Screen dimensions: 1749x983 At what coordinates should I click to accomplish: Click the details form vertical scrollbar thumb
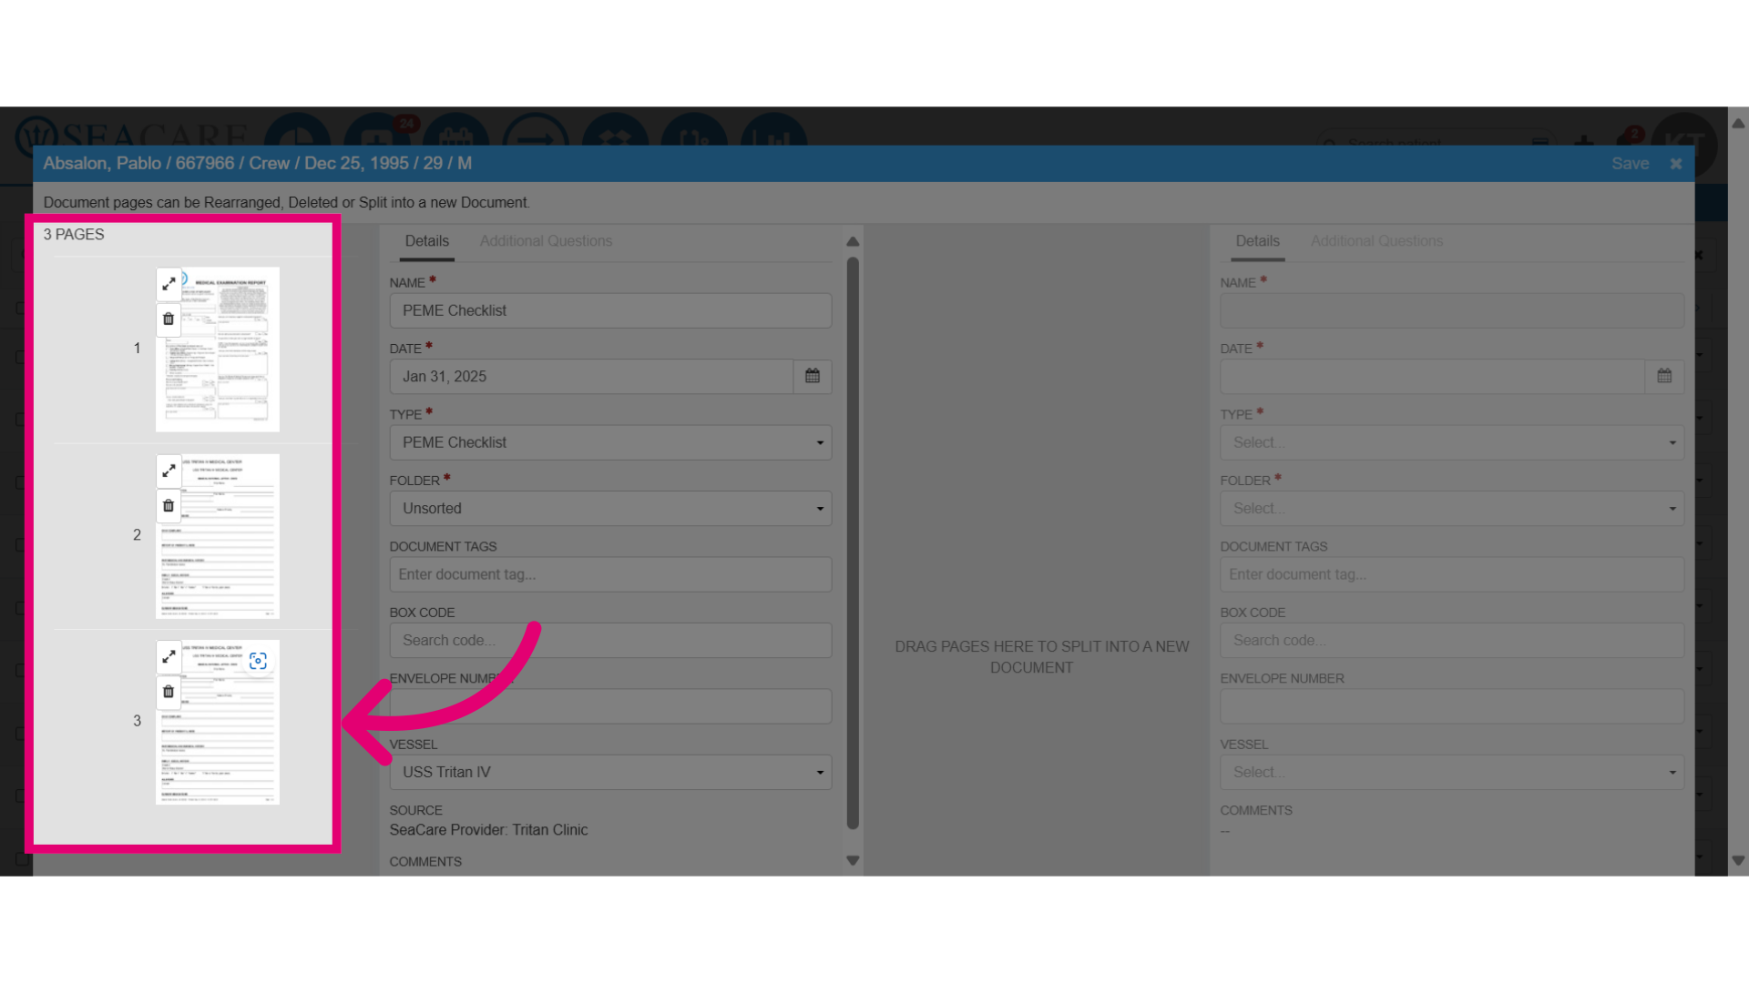853,543
